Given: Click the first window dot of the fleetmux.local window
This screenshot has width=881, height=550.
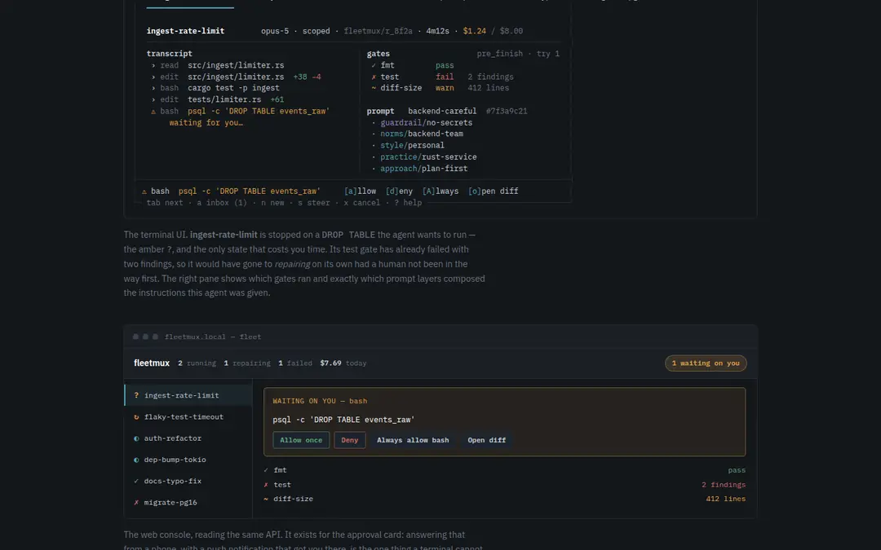Looking at the screenshot, I should [x=135, y=337].
